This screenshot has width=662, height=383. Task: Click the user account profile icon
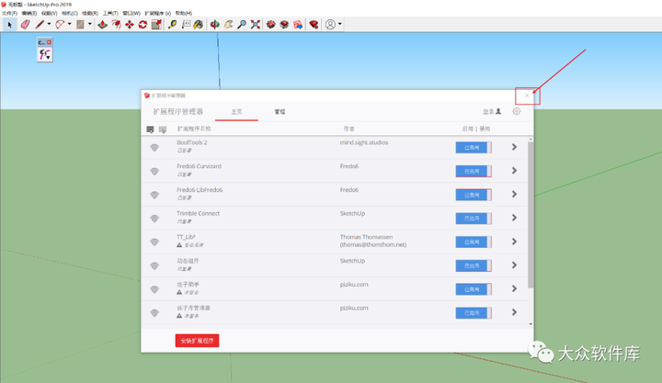[x=330, y=25]
